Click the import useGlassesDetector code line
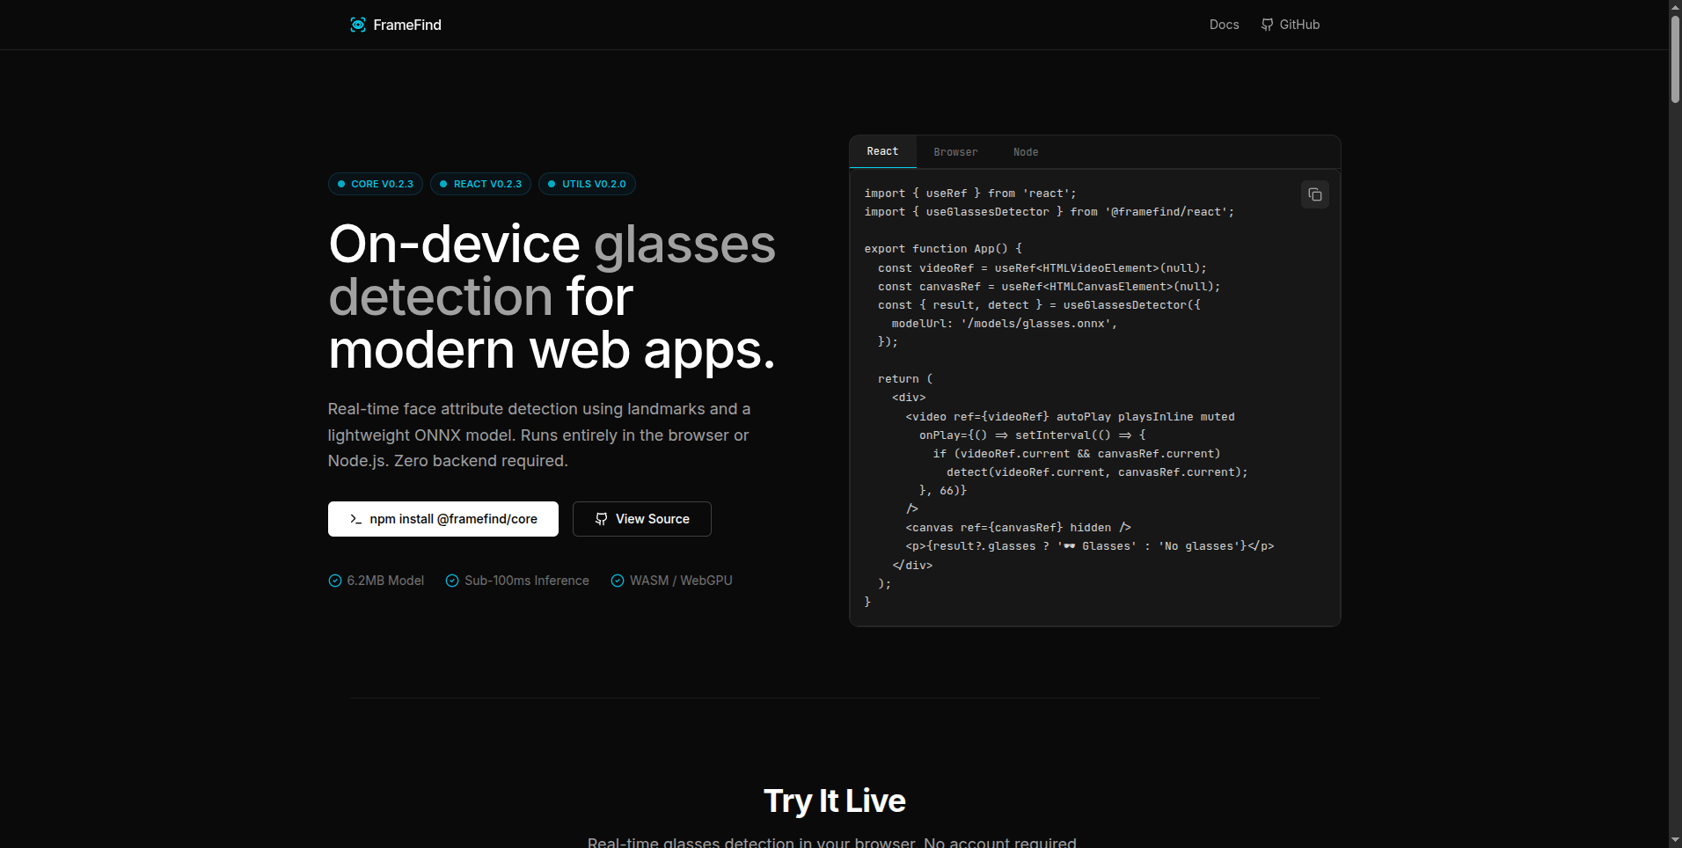1682x848 pixels. click(1049, 212)
